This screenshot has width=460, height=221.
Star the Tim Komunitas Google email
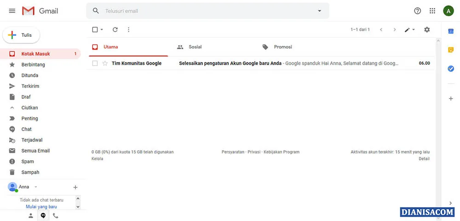pos(105,63)
